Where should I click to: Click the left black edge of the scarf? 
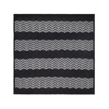click(14, 54)
